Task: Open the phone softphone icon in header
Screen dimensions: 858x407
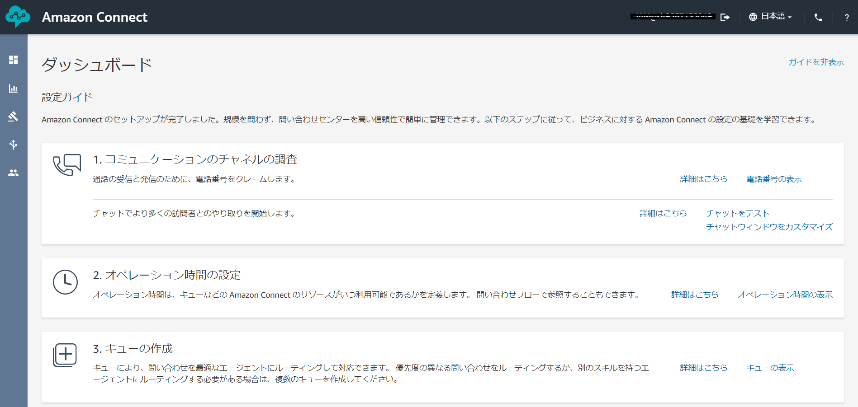Action: coord(819,17)
